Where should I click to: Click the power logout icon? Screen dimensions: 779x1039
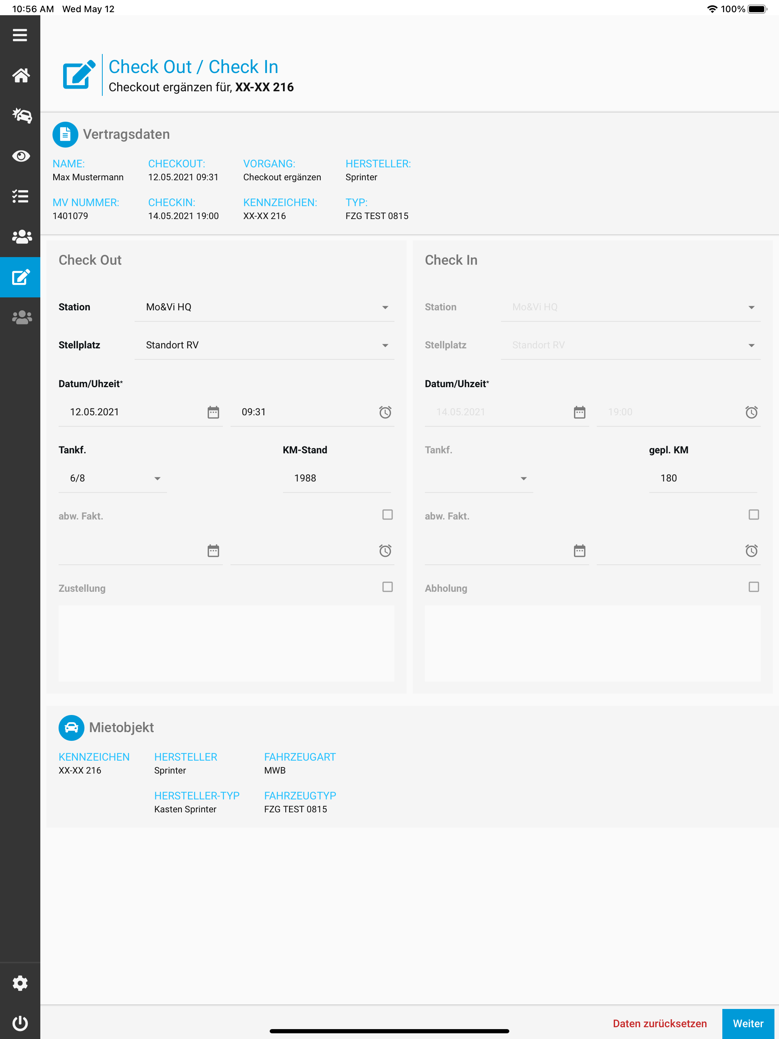click(x=20, y=1023)
